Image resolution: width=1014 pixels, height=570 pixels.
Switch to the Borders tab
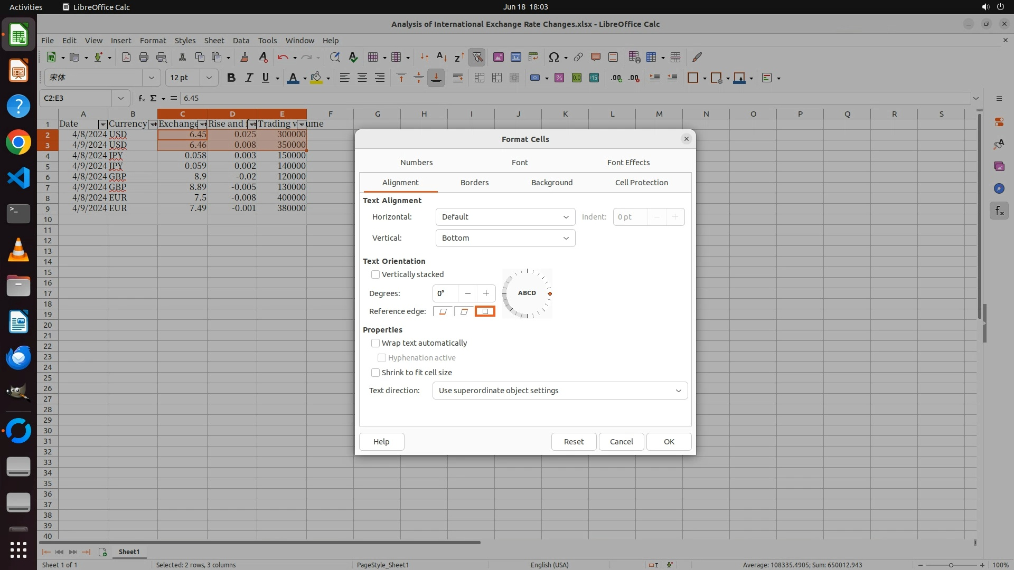pyautogui.click(x=474, y=183)
